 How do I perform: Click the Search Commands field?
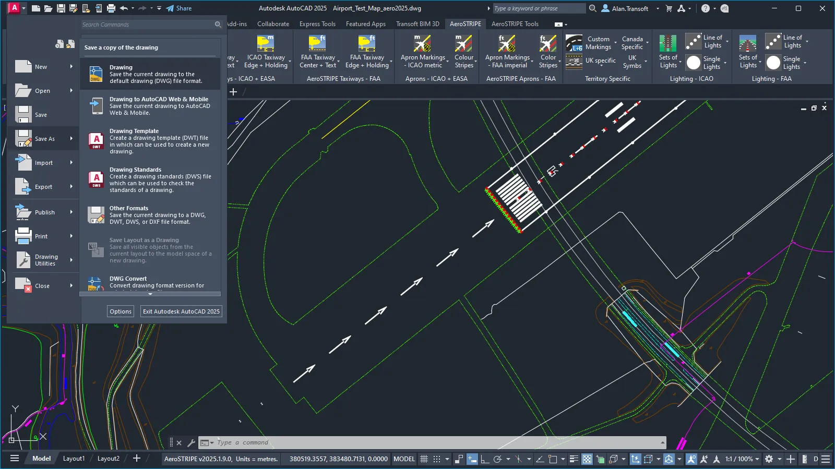tap(151, 25)
